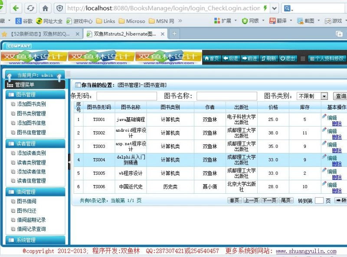
Task: Click 退出 logout in app header
Action: 288,59
